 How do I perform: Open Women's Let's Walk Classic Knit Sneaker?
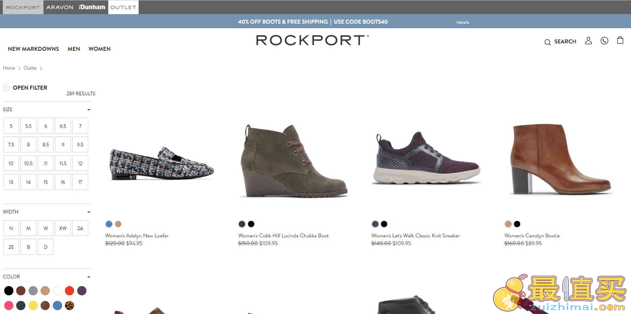(x=415, y=236)
